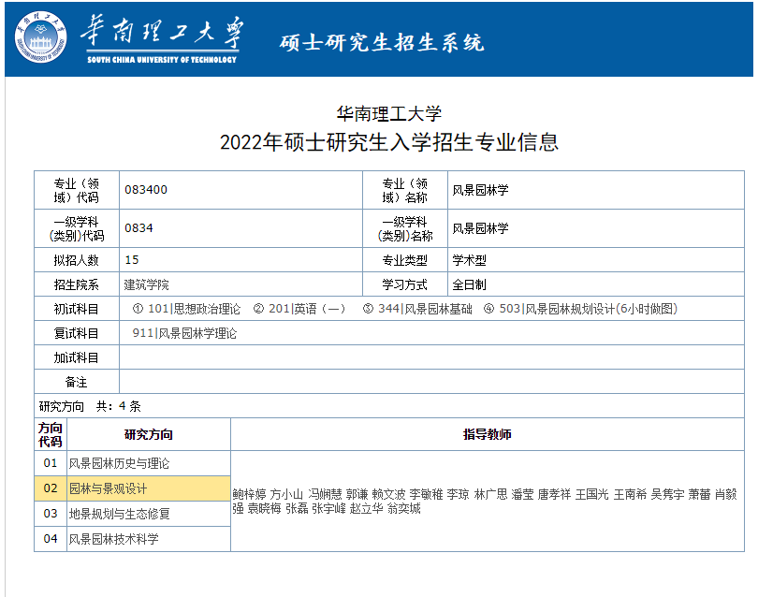Select direction code 03 cell
Viewport: 758px width, 597px height.
tap(51, 514)
